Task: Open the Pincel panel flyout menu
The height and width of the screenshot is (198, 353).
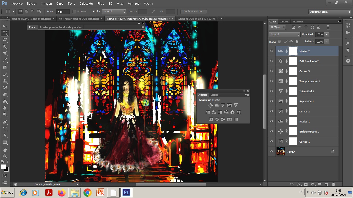Action: (142, 27)
